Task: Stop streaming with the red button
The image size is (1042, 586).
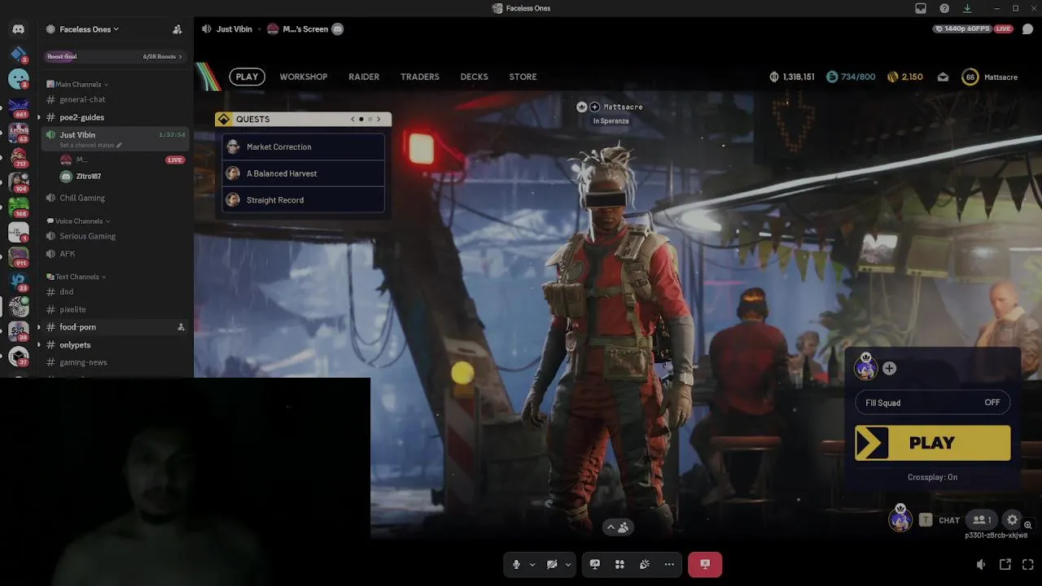Action: (x=705, y=564)
